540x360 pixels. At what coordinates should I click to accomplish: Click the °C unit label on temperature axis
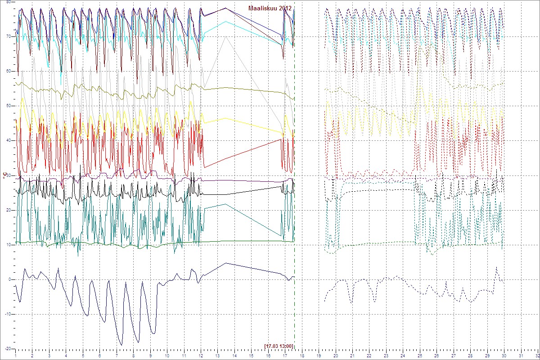click(5, 175)
